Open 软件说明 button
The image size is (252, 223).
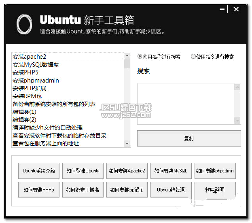tap(215, 190)
